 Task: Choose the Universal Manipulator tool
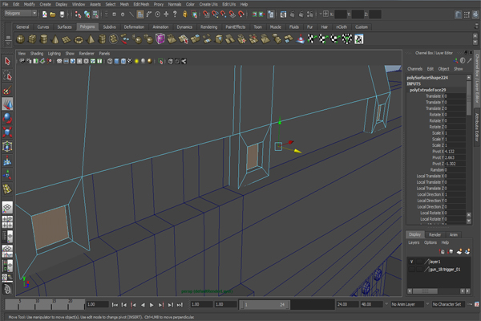pyautogui.click(x=7, y=147)
